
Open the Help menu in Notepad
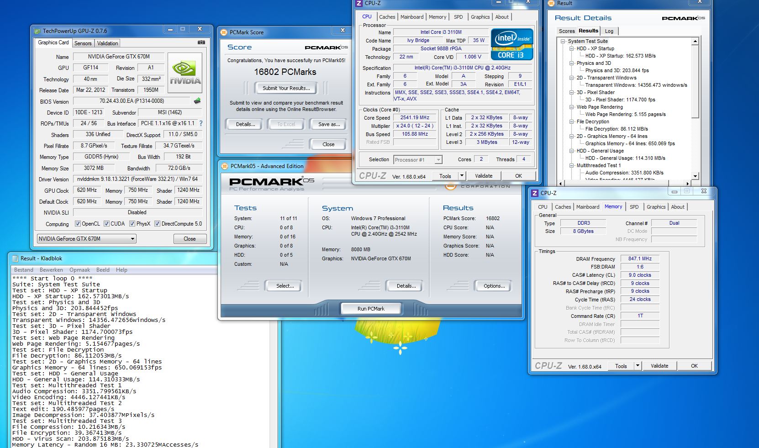(x=121, y=270)
